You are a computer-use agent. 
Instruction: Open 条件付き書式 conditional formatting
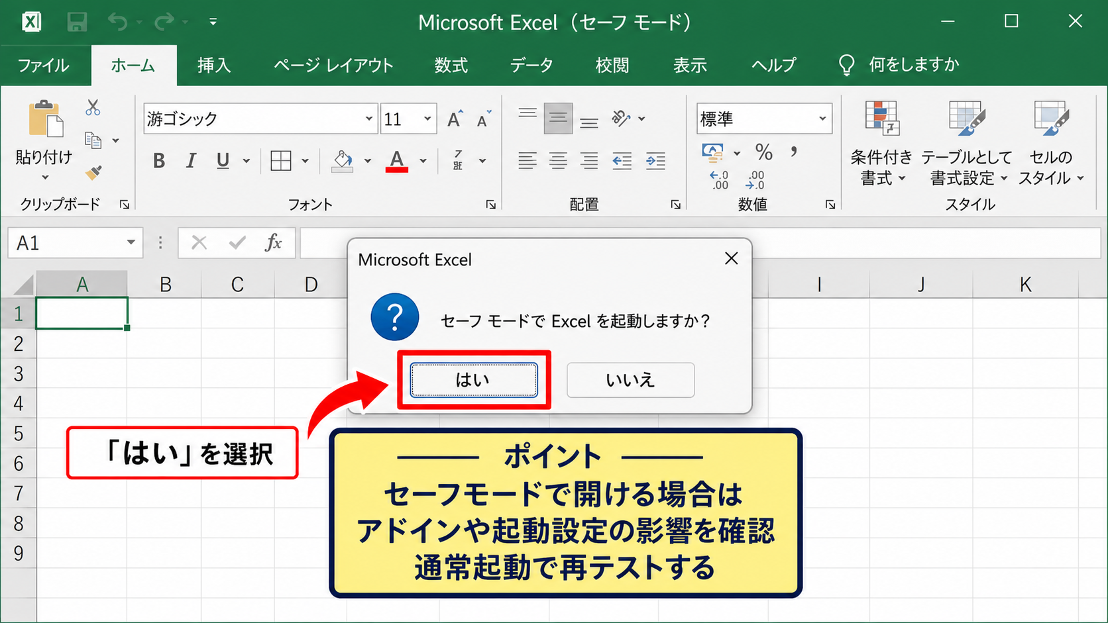coord(881,144)
